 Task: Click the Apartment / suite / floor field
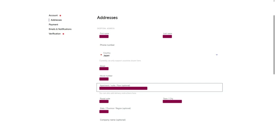click(x=160, y=87)
